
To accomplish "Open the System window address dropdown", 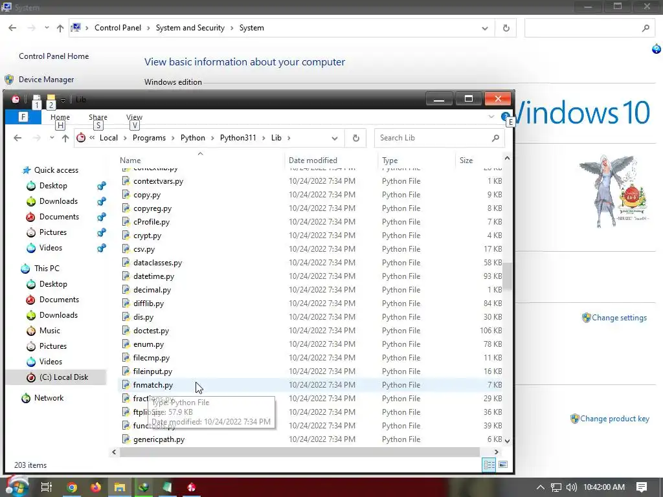I will [x=484, y=28].
